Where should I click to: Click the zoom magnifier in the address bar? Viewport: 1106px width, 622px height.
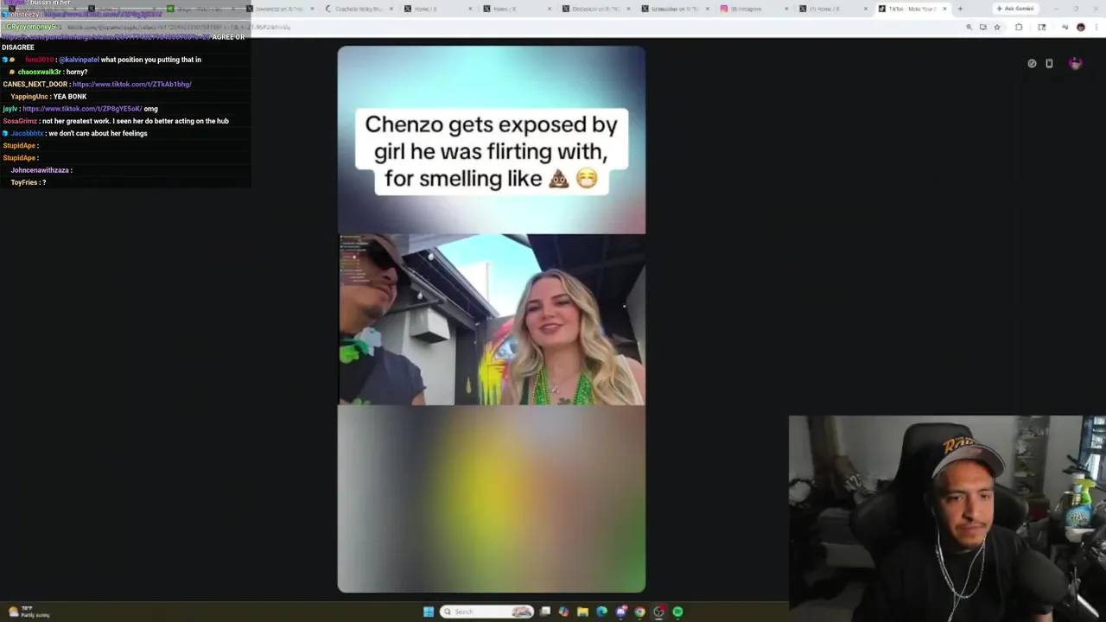(x=969, y=27)
